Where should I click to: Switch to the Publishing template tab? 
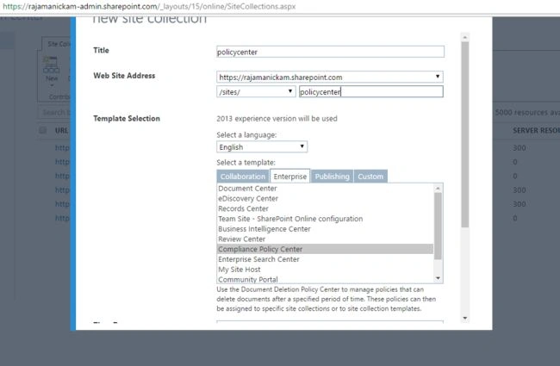coord(332,177)
